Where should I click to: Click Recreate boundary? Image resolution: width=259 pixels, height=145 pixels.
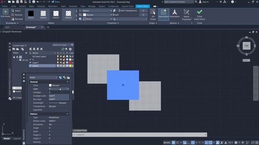[17, 19]
